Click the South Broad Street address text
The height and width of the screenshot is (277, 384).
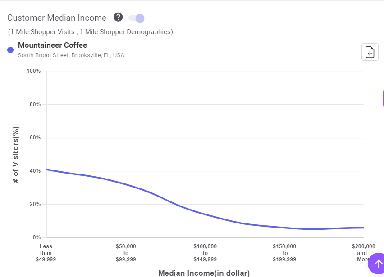pyautogui.click(x=71, y=55)
